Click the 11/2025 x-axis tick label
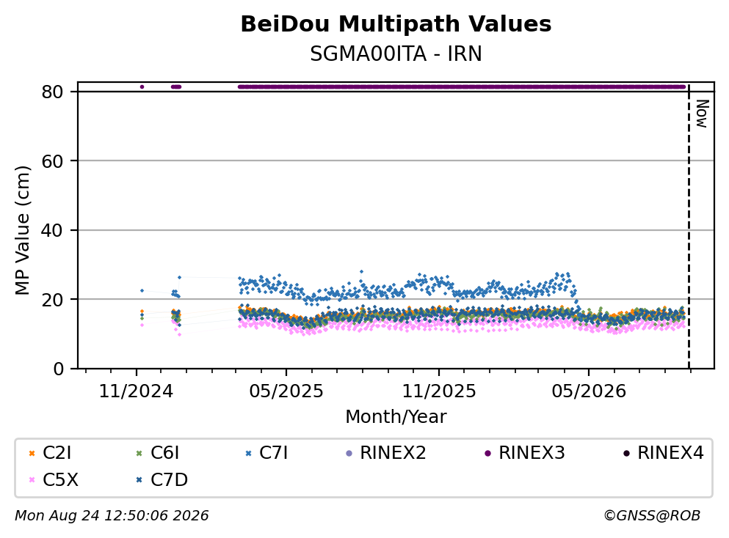729x538 pixels. coord(439,391)
